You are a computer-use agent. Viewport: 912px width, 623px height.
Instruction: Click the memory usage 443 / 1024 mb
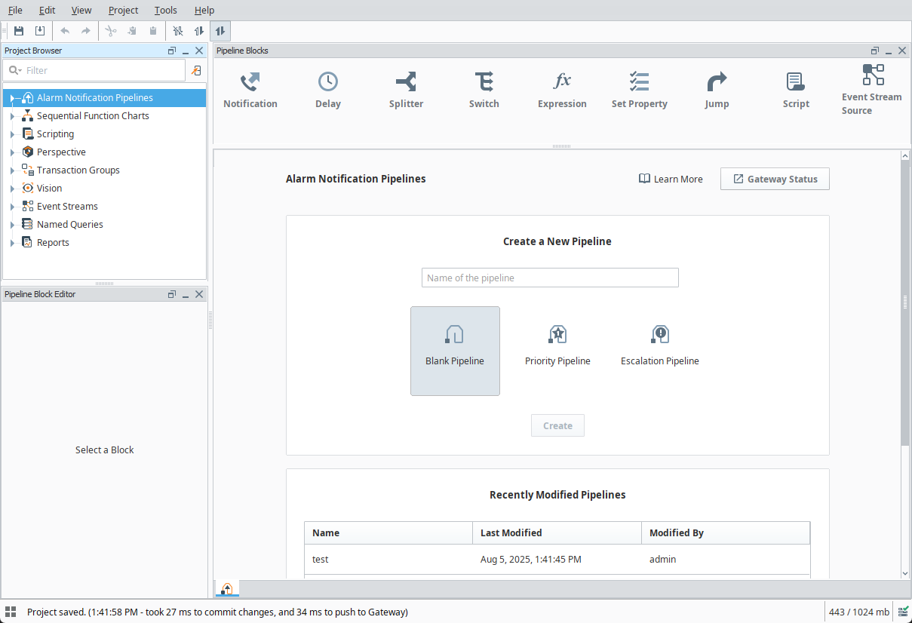click(x=858, y=612)
